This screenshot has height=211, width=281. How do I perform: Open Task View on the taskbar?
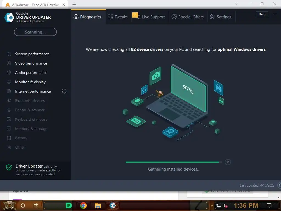coord(36,206)
